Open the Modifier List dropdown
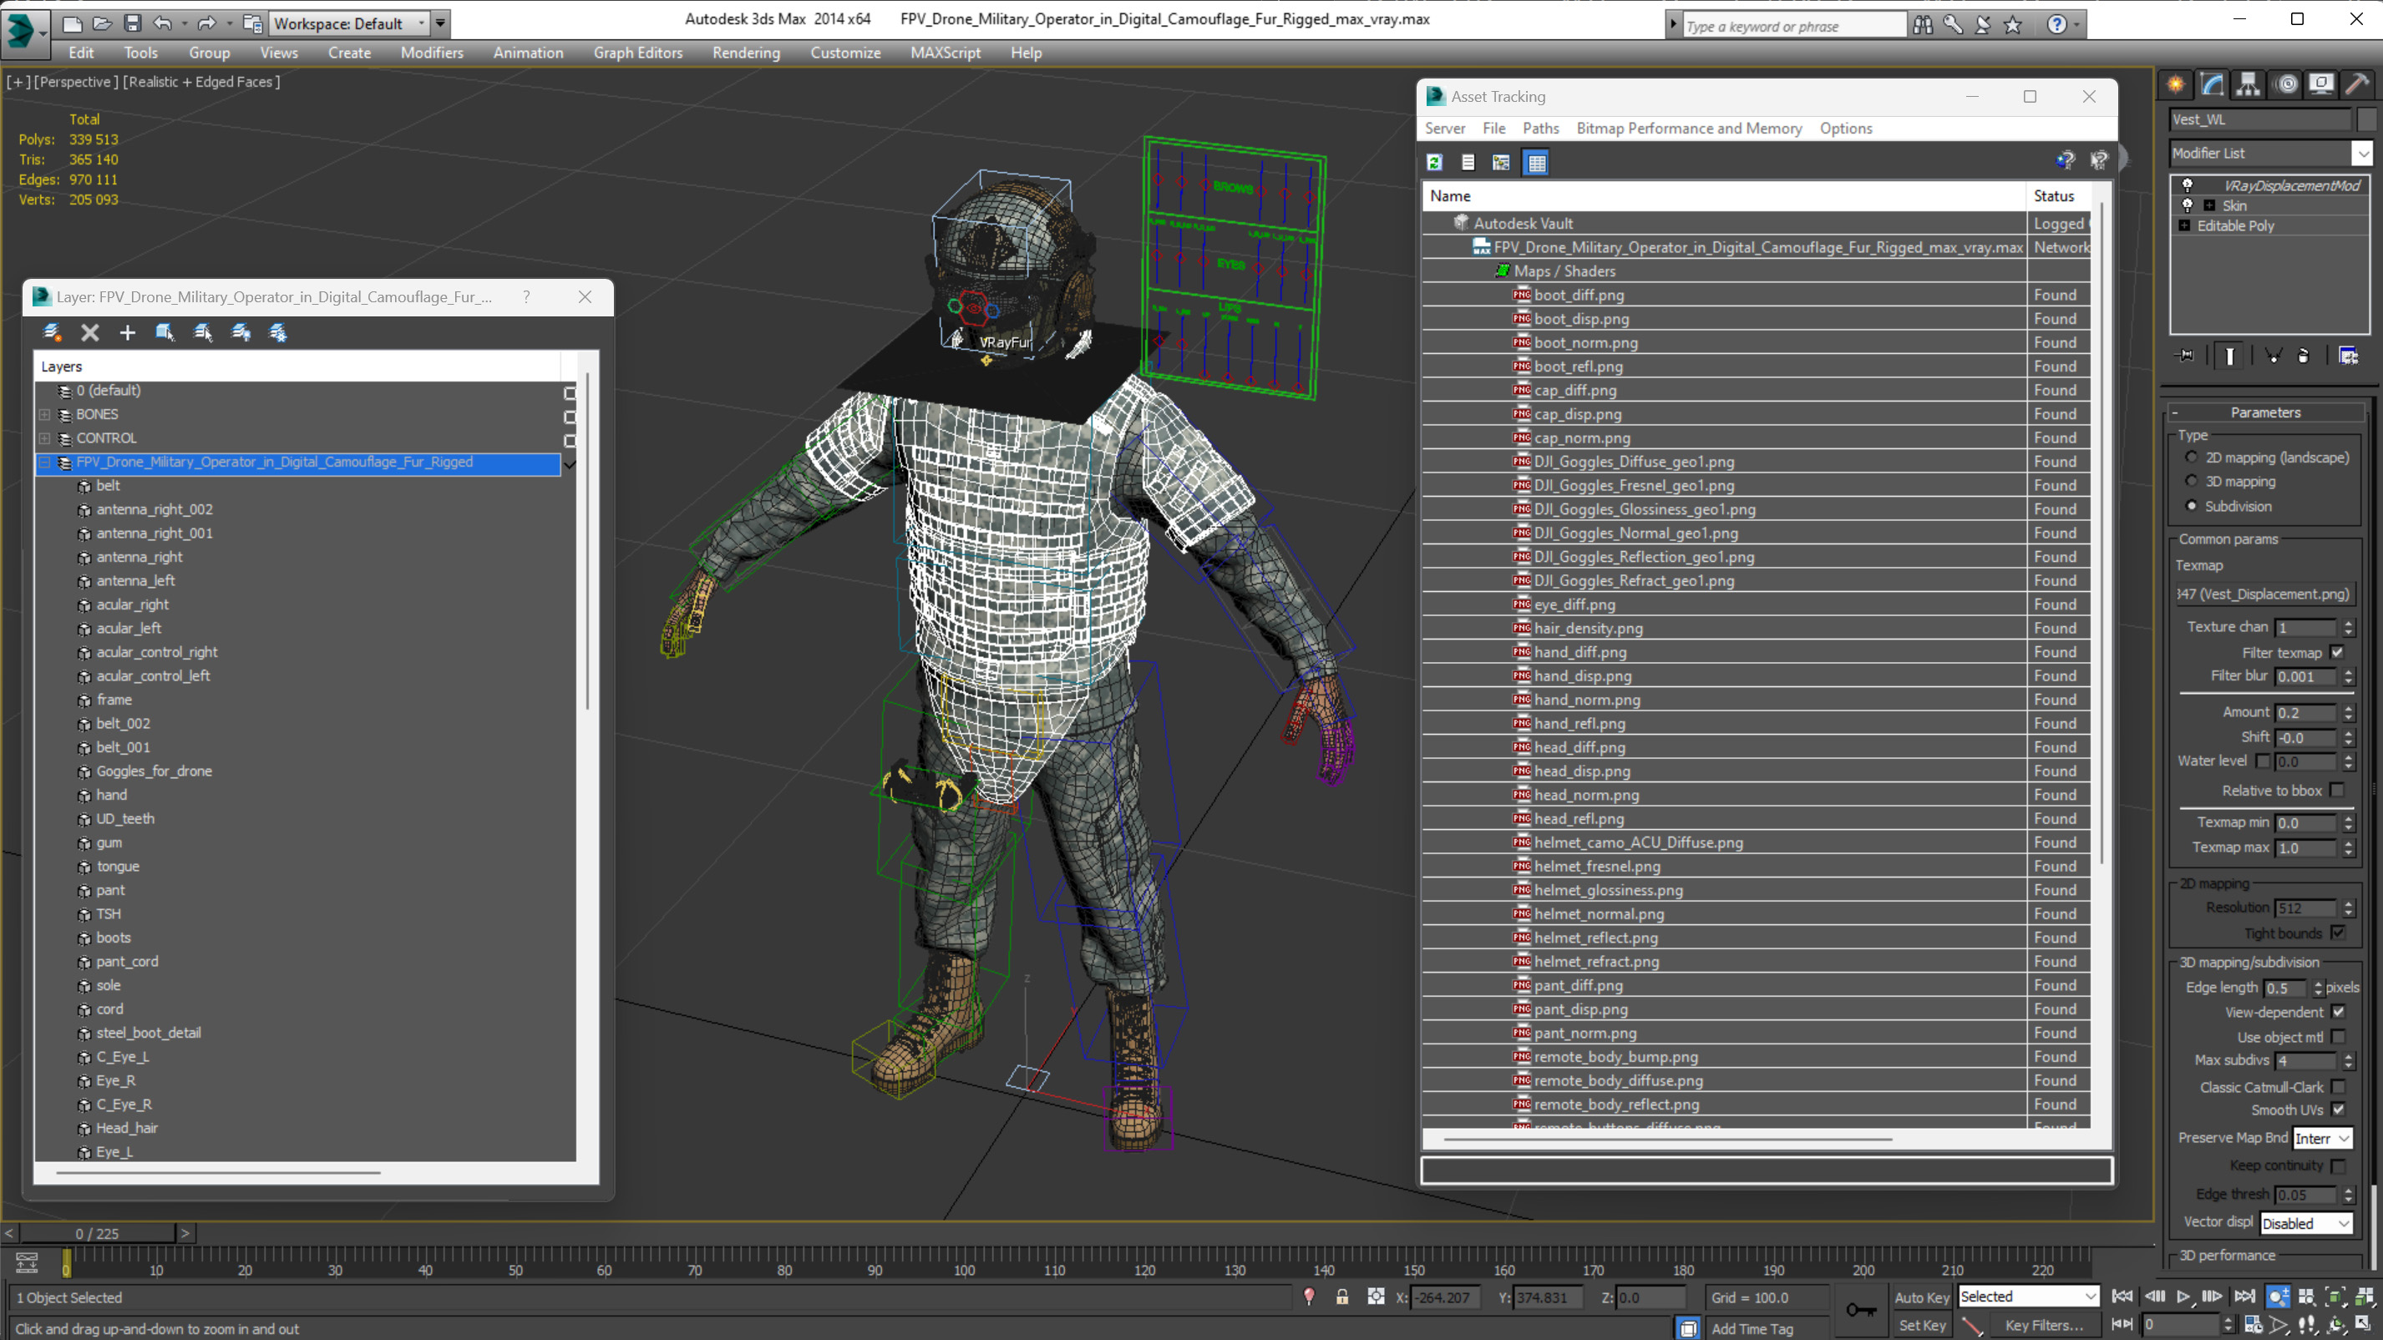2383x1340 pixels. [2270, 154]
